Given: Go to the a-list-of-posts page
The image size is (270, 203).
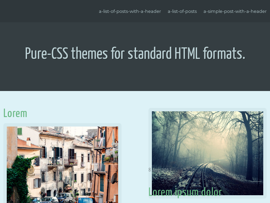Looking at the screenshot, I should tap(182, 11).
